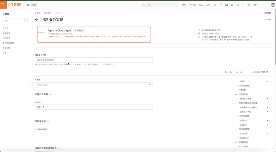Open the Cloud Shell terminal icon
Viewport: 276px width, 152px height.
coord(226,5)
